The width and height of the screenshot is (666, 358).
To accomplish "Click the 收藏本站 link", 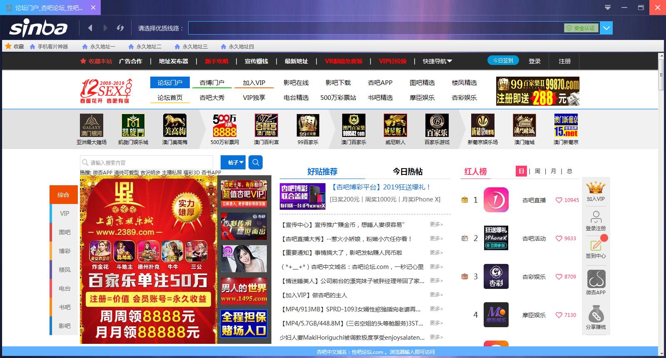I will (x=96, y=61).
